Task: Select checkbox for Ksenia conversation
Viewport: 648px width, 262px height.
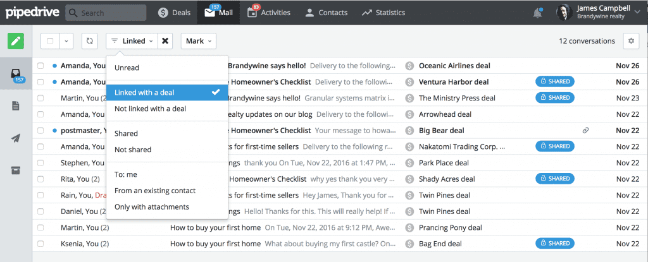Action: (x=40, y=244)
